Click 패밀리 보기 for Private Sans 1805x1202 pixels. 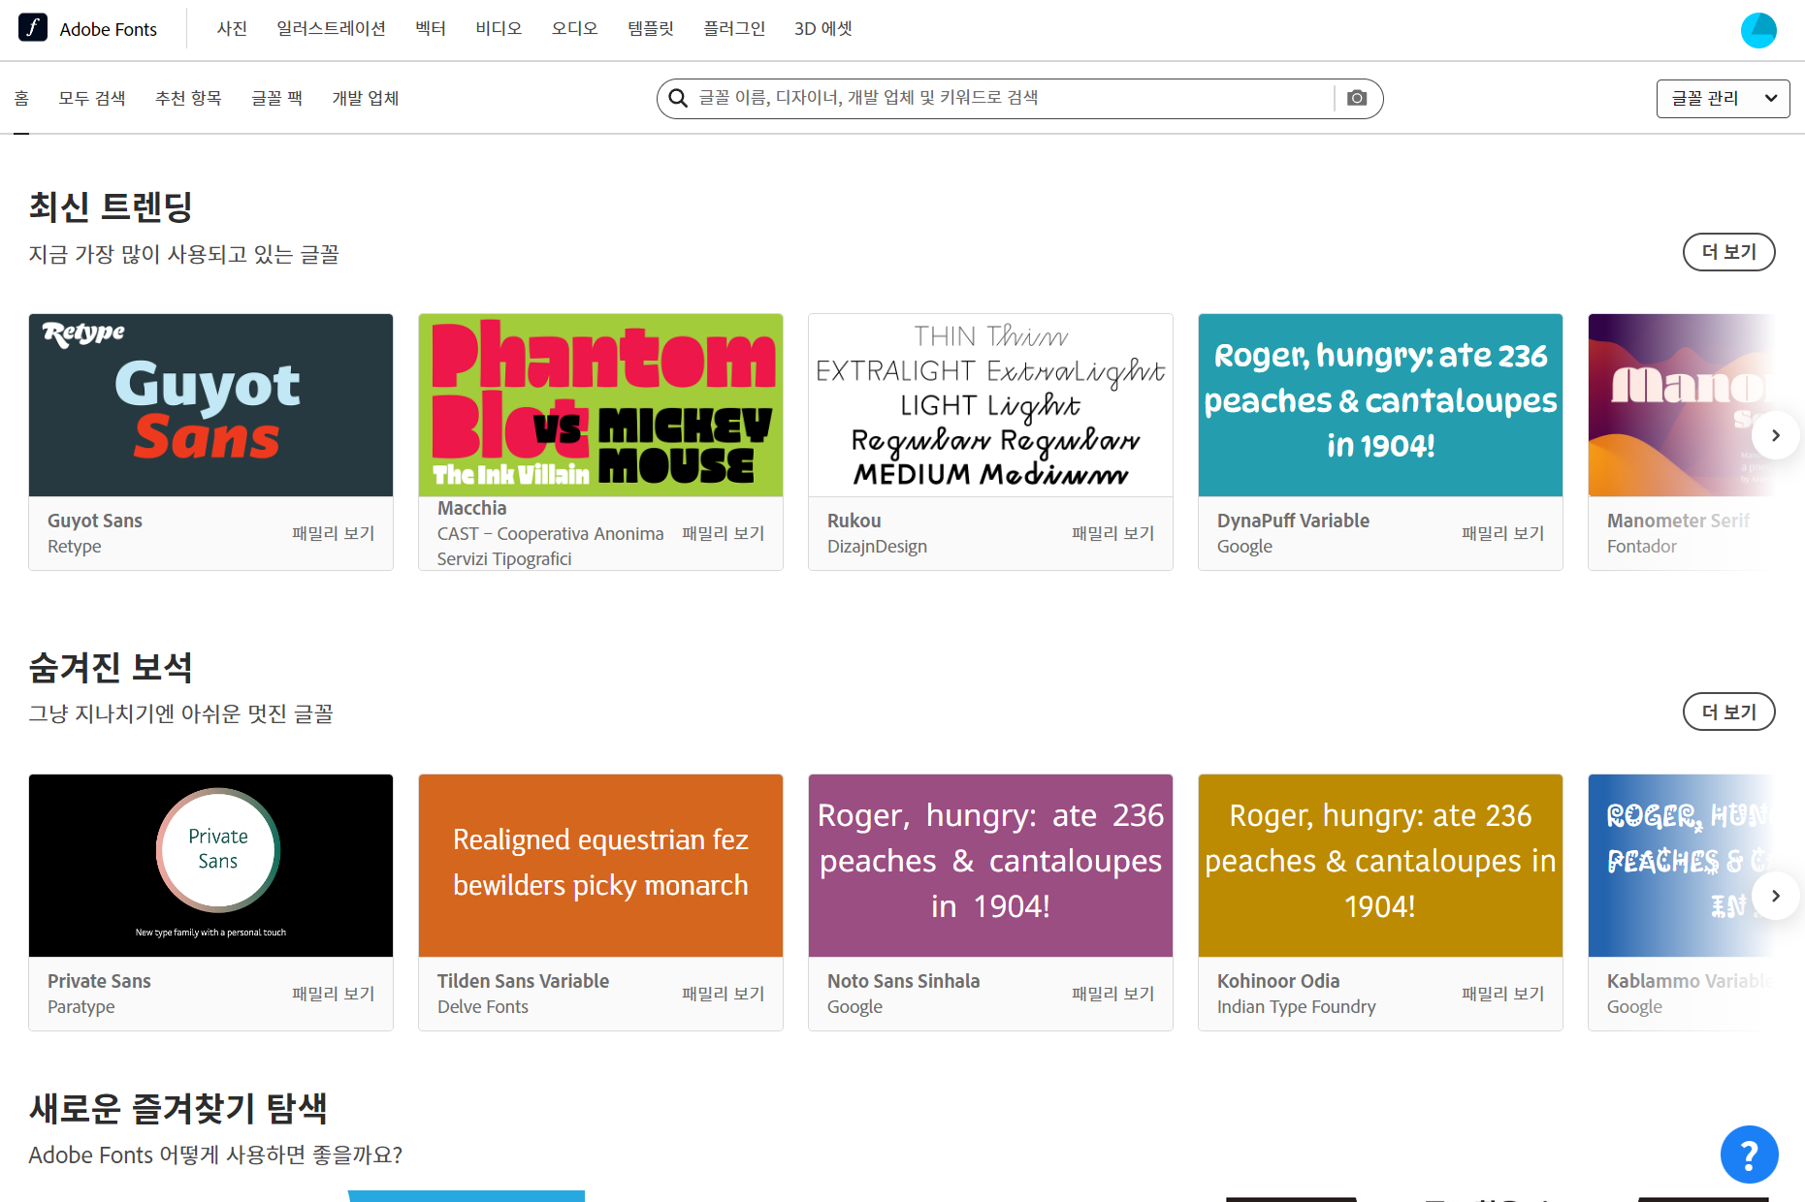[x=333, y=994]
